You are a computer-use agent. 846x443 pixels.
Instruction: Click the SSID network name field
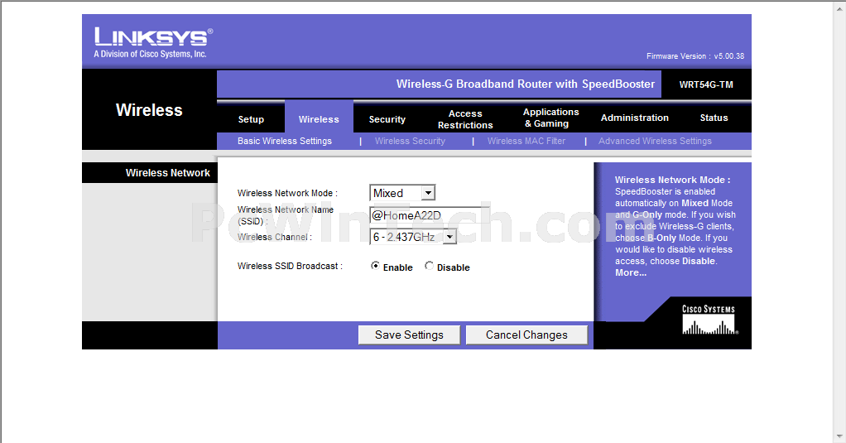(430, 215)
